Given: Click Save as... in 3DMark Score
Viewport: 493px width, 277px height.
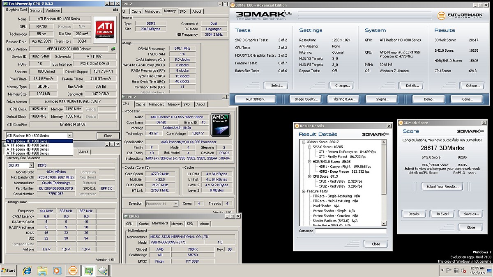Looking at the screenshot, I should pyautogui.click(x=471, y=214).
